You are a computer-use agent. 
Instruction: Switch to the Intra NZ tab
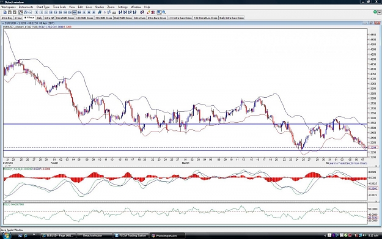click(50, 18)
